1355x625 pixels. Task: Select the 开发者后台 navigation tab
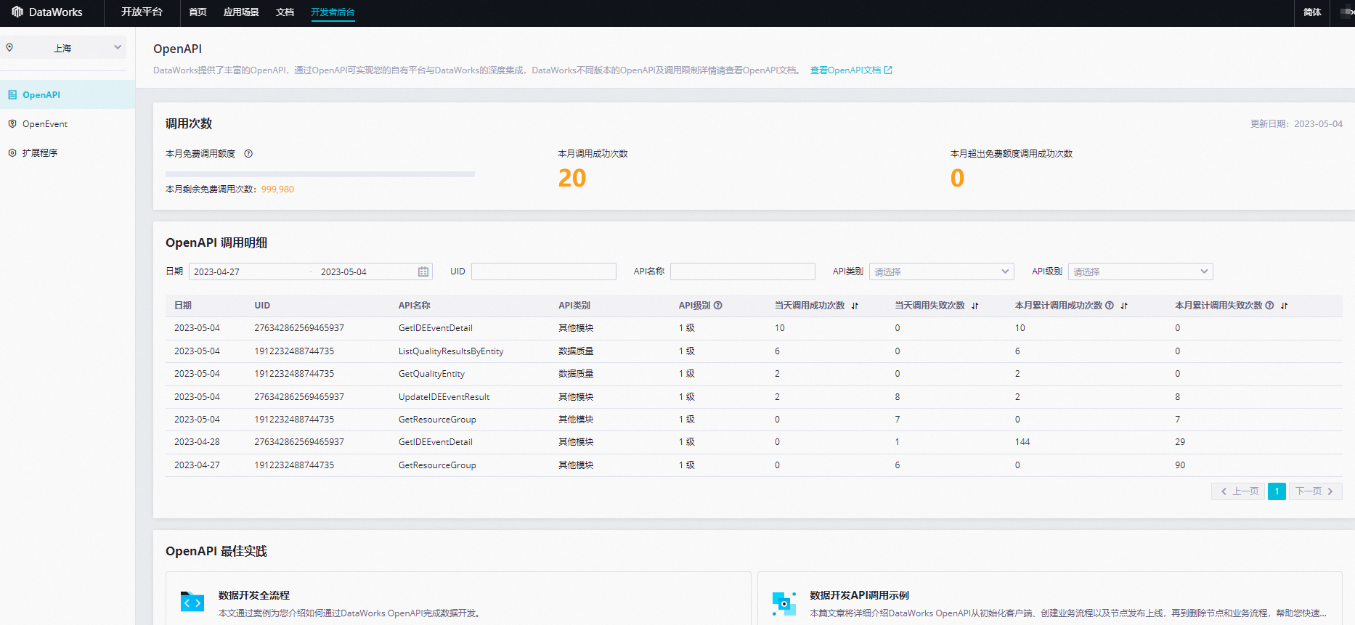pyautogui.click(x=333, y=12)
